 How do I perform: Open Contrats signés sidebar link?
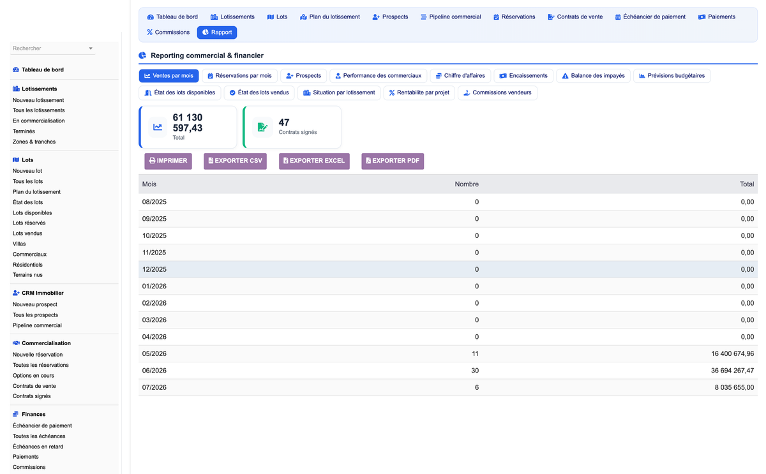point(32,396)
